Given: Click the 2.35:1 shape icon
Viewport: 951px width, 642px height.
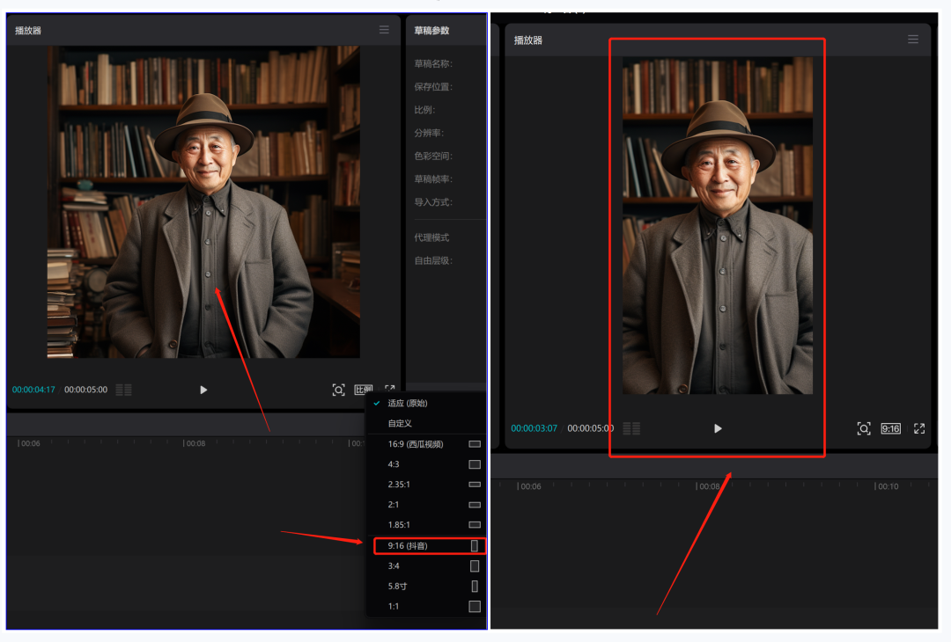Looking at the screenshot, I should coord(475,485).
